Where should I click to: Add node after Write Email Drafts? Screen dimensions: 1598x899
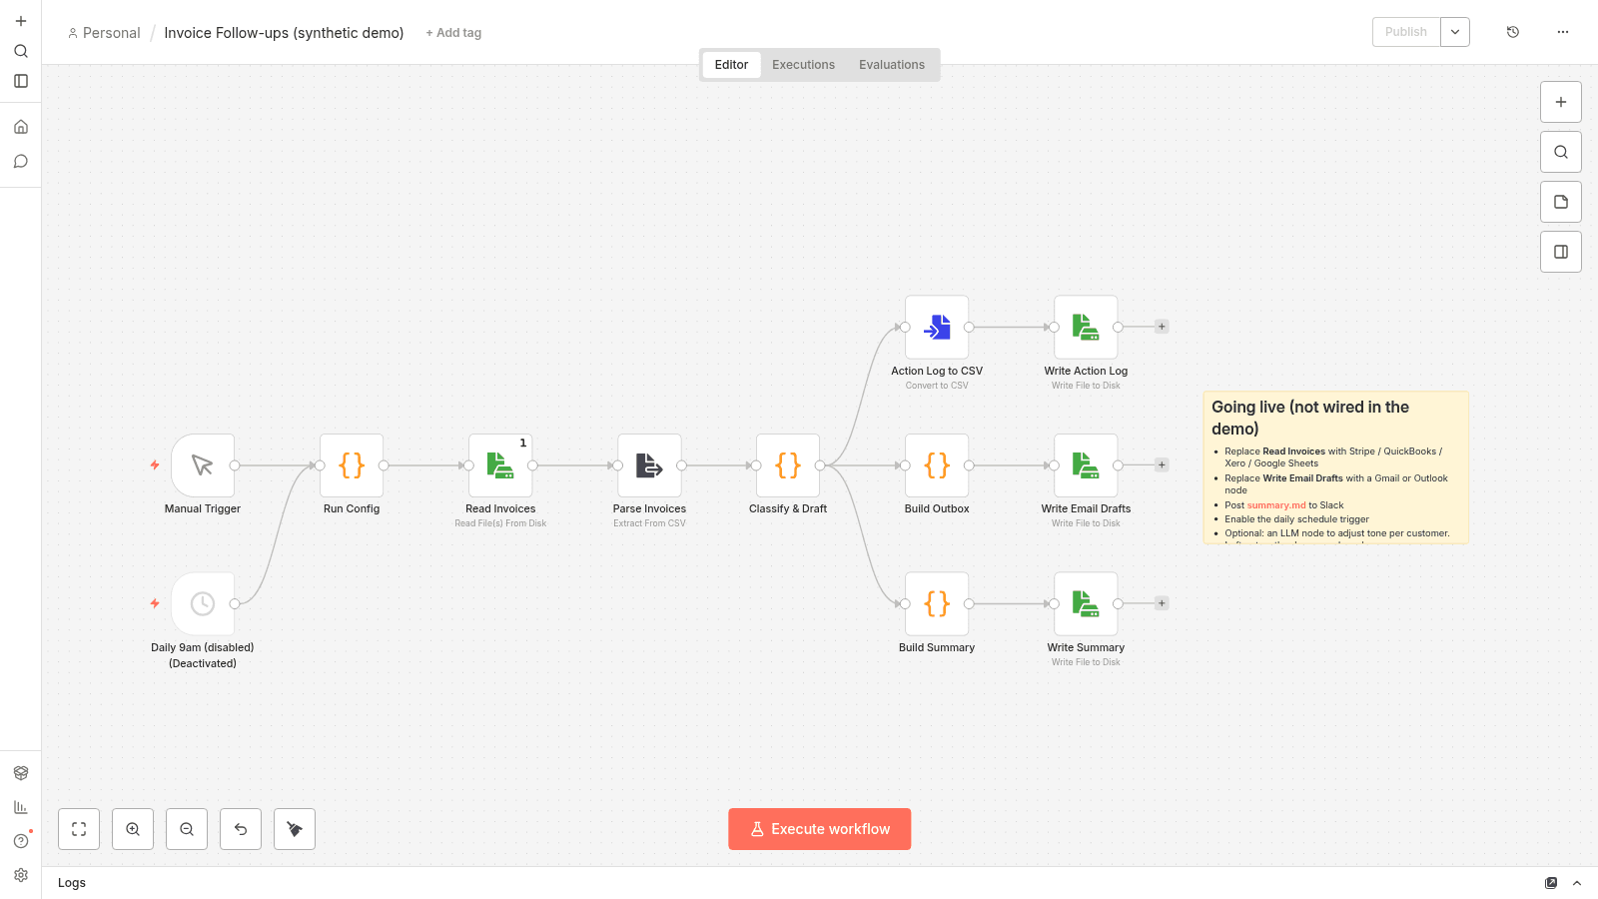pos(1162,464)
